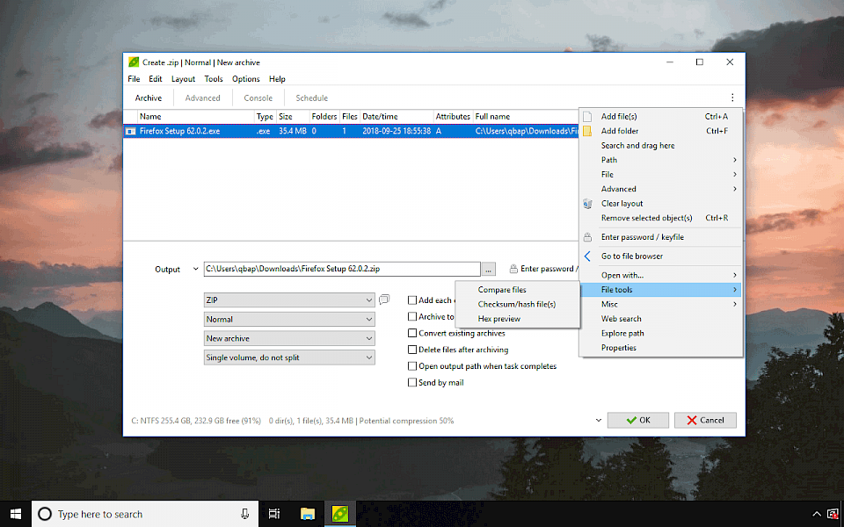Open the ZIP format dropdown
This screenshot has width=844, height=527.
coord(289,300)
